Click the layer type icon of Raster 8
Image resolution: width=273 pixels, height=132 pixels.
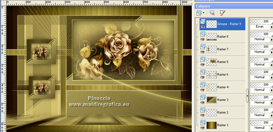pyautogui.click(x=203, y=34)
